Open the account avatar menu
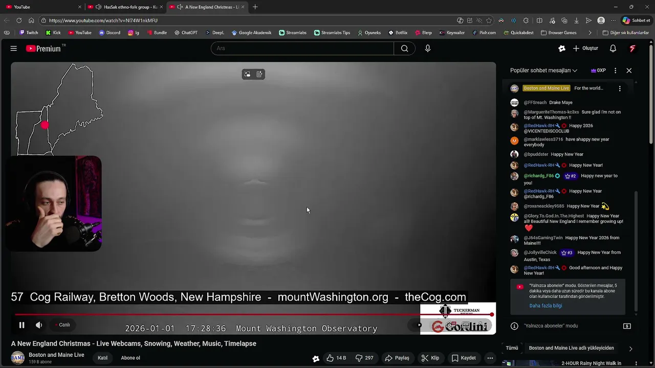Image resolution: width=655 pixels, height=368 pixels. (632, 49)
